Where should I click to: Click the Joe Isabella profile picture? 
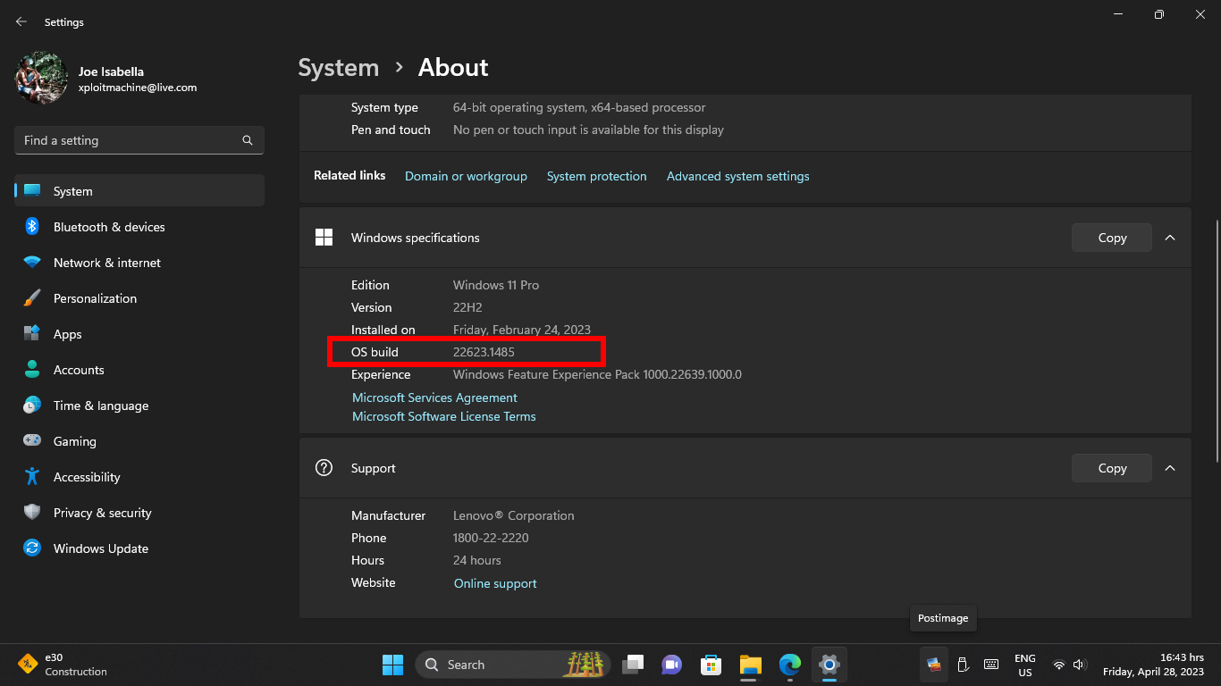pyautogui.click(x=41, y=79)
